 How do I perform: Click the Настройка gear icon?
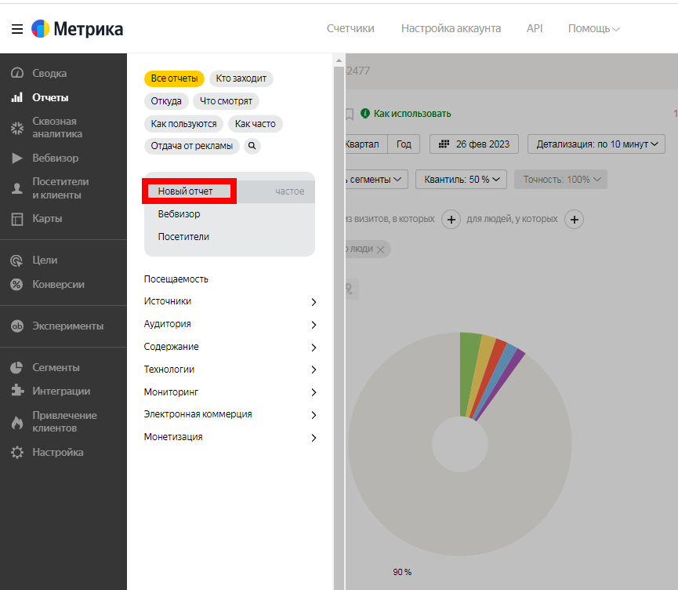(17, 453)
